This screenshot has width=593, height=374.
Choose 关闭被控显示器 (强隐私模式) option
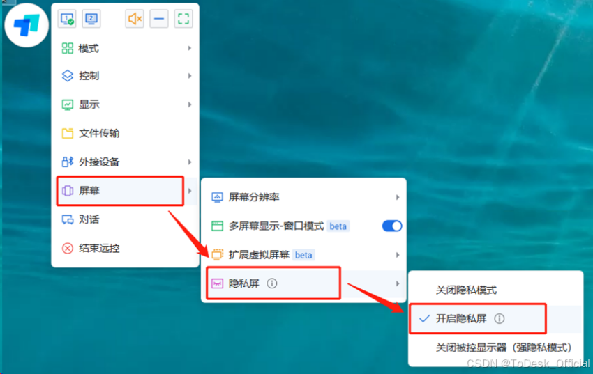pos(496,348)
